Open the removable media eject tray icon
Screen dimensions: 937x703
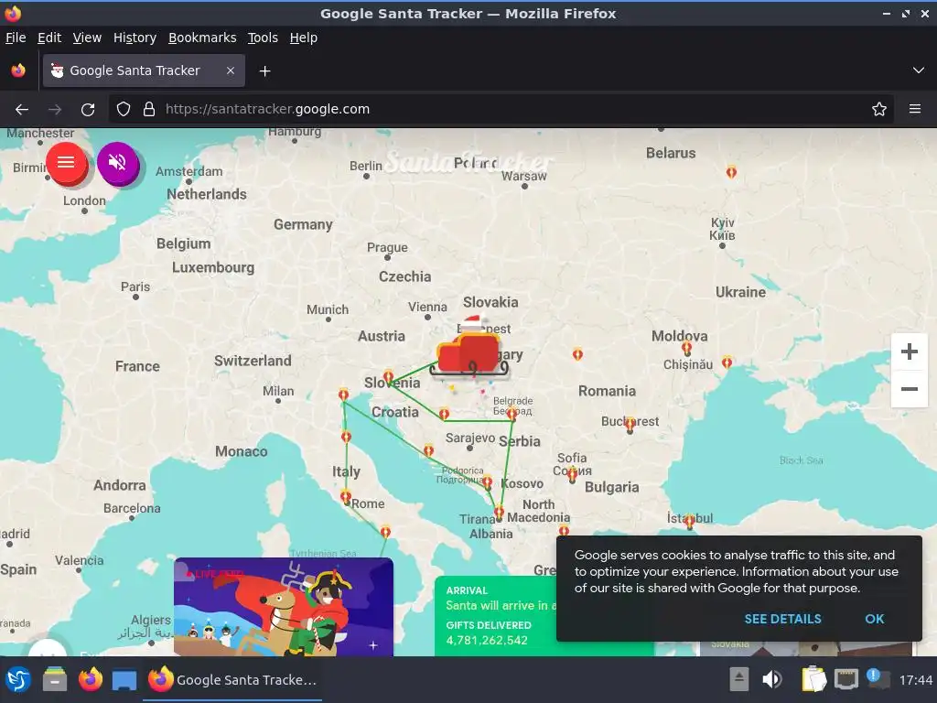[739, 680]
